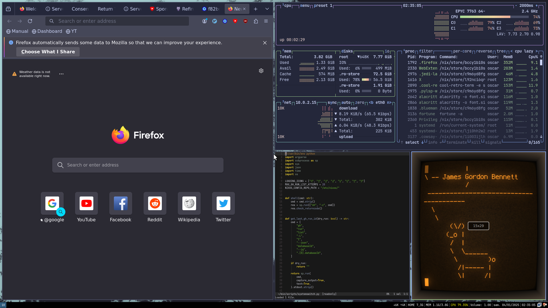Switch to previous network interface <b
This screenshot has height=308, width=548.
[371, 103]
